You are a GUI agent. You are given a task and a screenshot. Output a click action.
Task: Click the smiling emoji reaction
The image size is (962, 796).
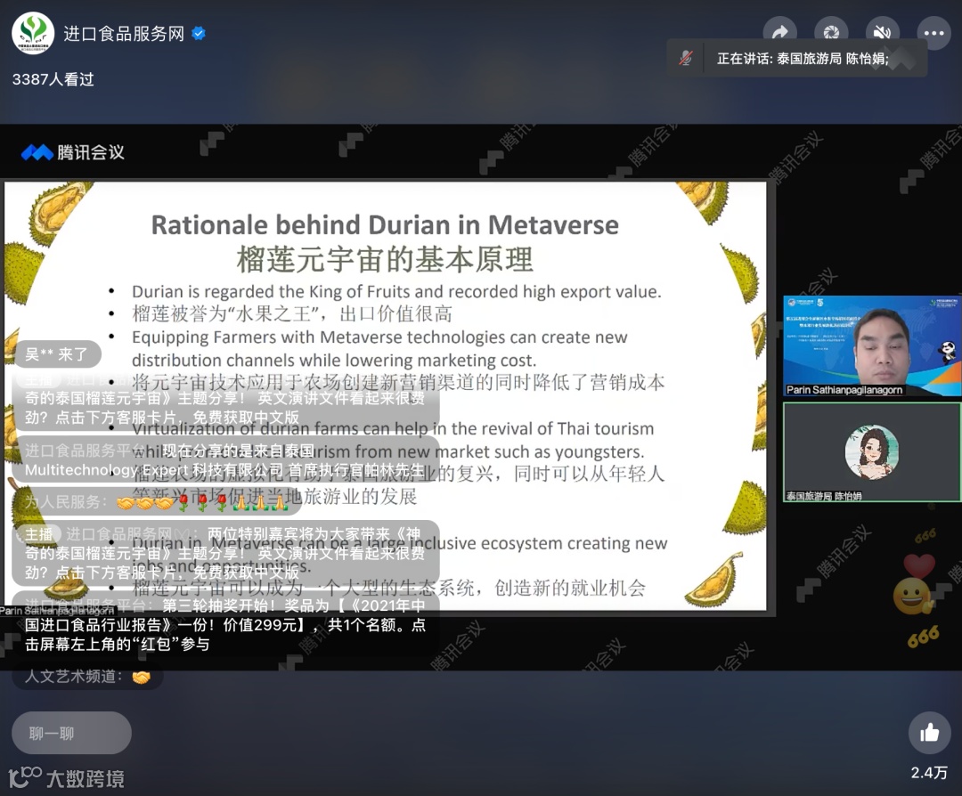[912, 597]
